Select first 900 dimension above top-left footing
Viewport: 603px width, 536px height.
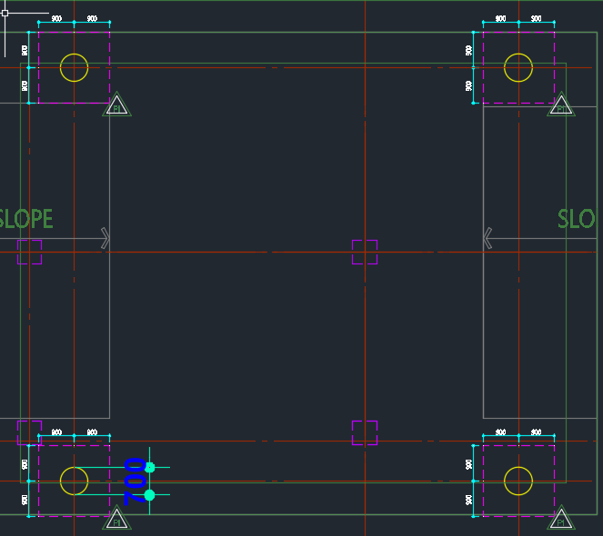(56, 19)
